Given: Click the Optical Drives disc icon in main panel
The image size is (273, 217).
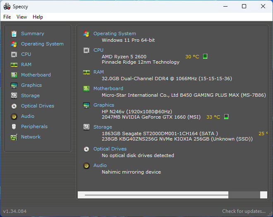Looking at the screenshot, I should click(x=86, y=149).
